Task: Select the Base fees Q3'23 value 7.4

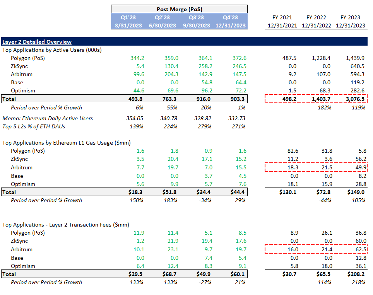Action: tap(209, 258)
